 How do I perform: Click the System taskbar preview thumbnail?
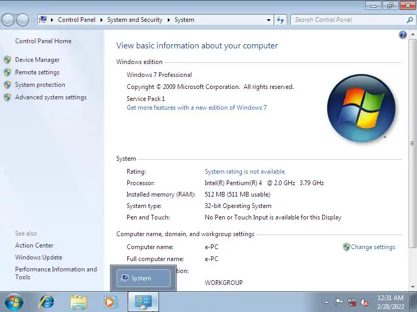pos(143,278)
